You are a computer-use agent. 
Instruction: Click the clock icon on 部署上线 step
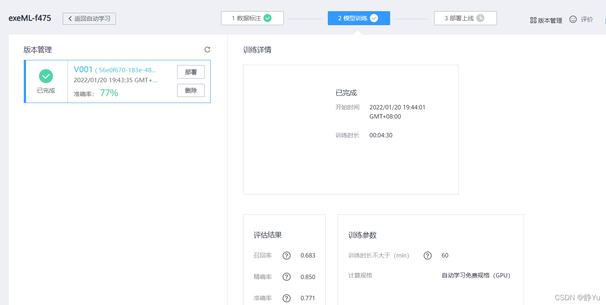[480, 18]
